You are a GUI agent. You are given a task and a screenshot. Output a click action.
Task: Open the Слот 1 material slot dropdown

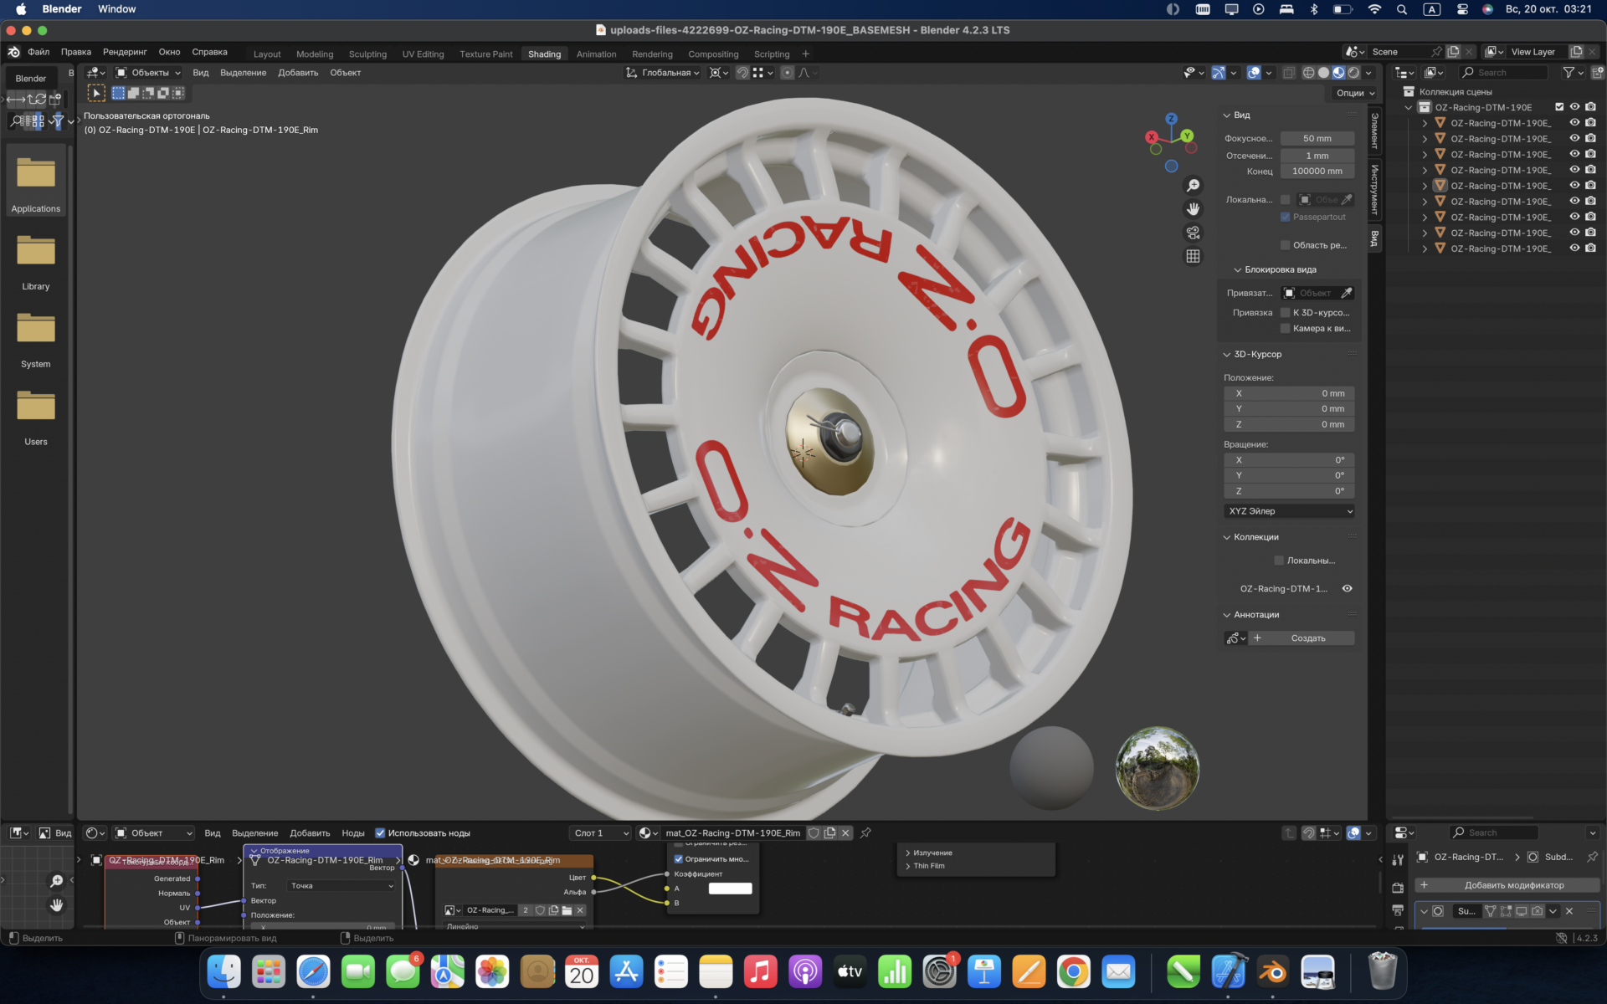(601, 832)
